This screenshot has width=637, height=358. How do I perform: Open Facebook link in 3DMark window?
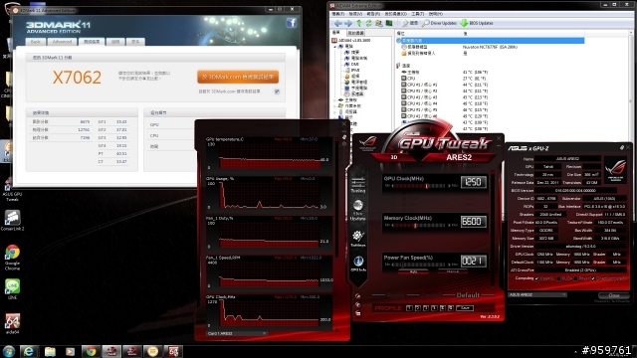coord(292,23)
